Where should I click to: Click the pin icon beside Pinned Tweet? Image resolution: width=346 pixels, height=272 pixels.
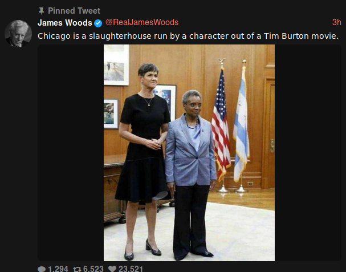click(41, 11)
